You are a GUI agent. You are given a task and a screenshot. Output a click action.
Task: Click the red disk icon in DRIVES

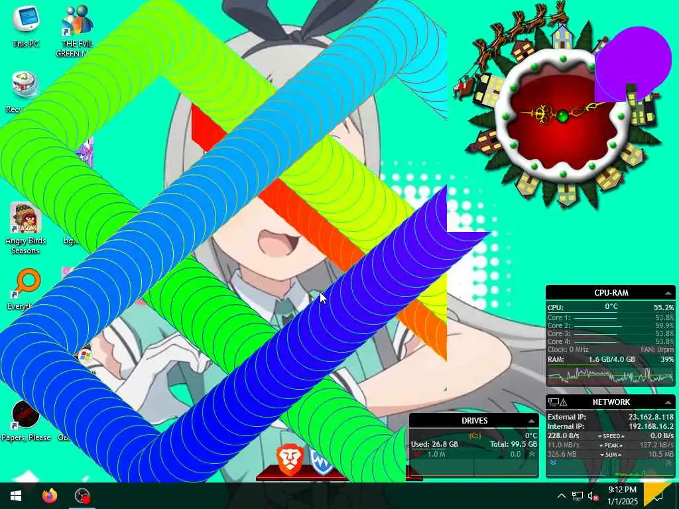417,454
